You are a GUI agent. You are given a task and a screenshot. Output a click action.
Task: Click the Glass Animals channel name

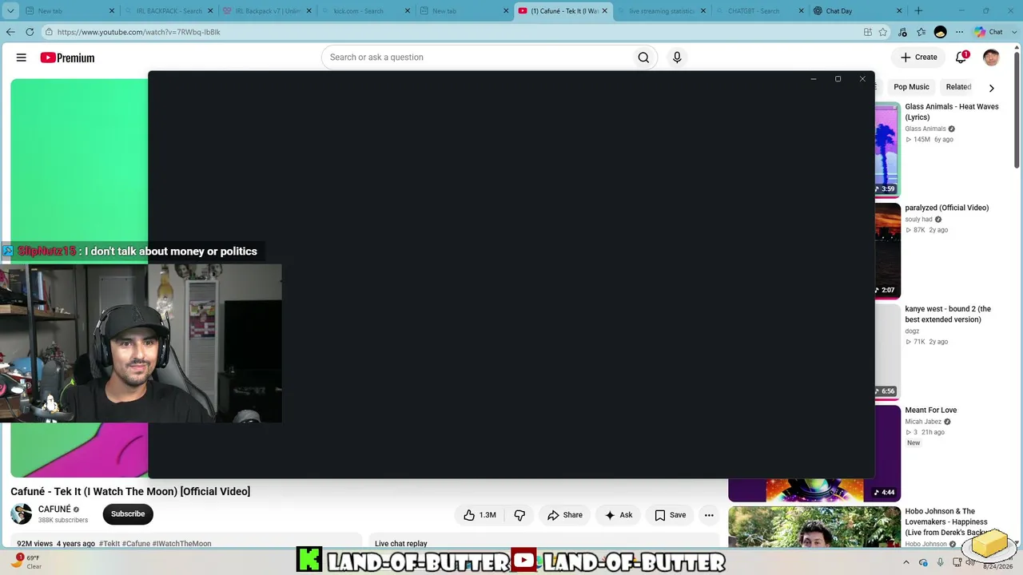point(925,129)
